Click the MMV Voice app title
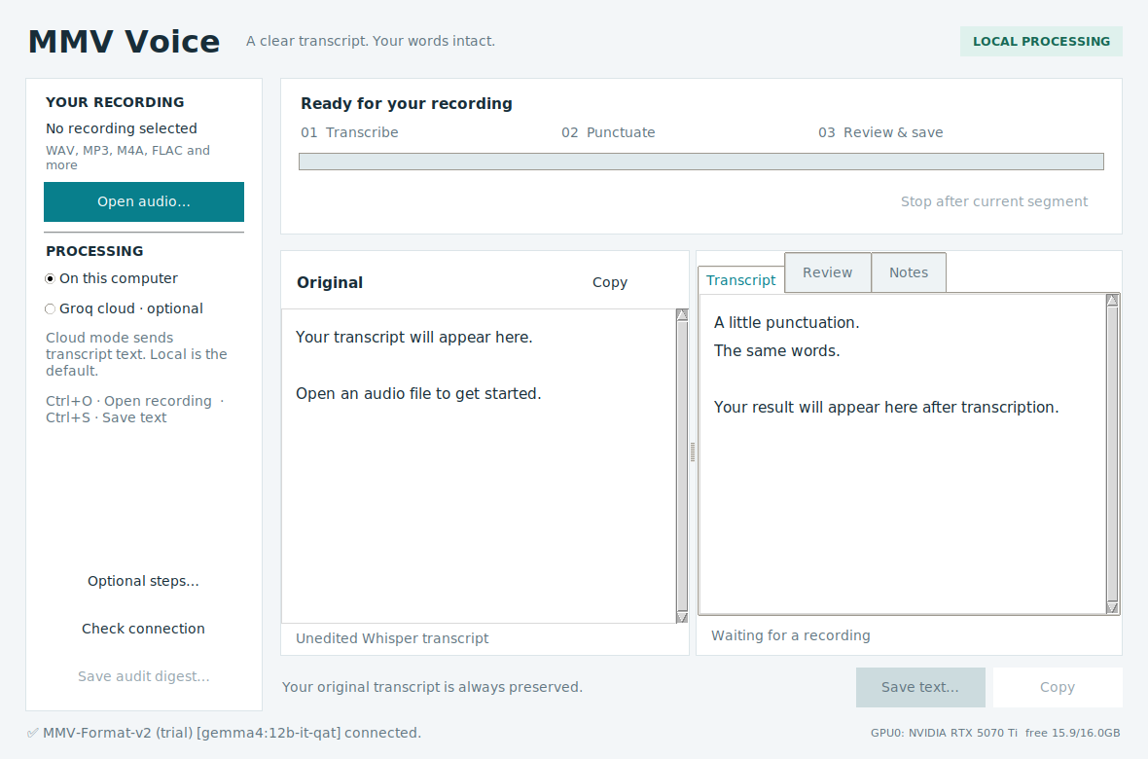Viewport: 1148px width, 759px height. pyautogui.click(x=124, y=41)
